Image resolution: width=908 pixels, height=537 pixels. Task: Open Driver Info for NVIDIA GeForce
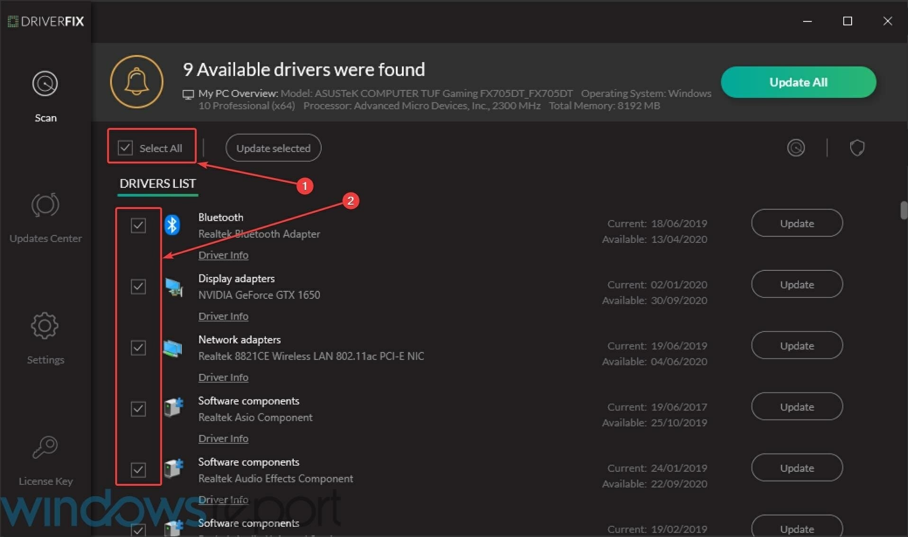tap(223, 316)
